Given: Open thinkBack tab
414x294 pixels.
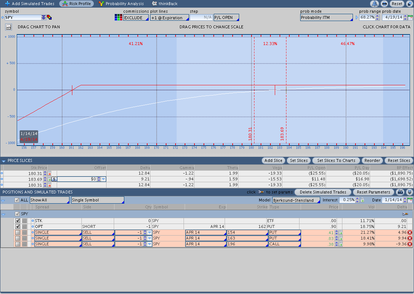Looking at the screenshot, I should (165, 4).
